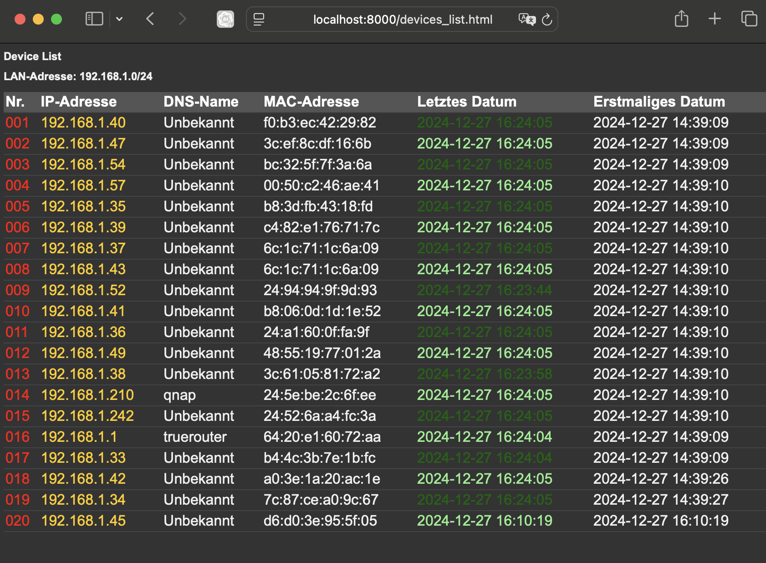766x563 pixels.
Task: Open the Share menu
Action: pos(681,19)
